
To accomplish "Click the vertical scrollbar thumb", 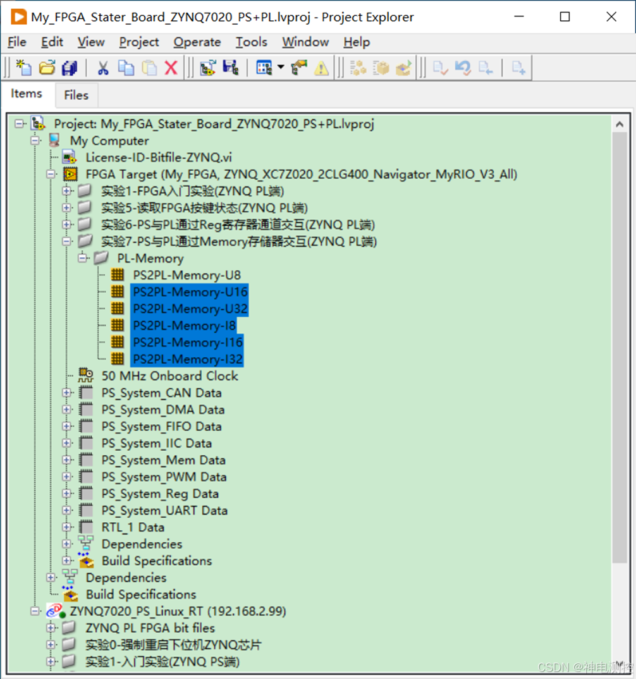I will tap(620, 348).
